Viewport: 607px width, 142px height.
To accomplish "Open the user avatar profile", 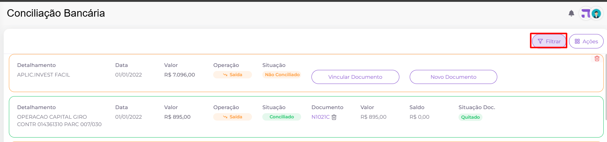I will click(596, 14).
